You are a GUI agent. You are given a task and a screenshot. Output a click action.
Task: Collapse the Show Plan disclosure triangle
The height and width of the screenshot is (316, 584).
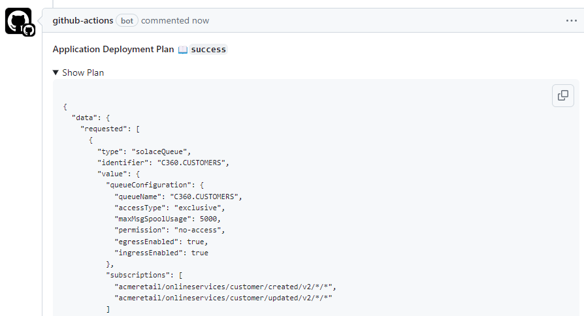(56, 72)
